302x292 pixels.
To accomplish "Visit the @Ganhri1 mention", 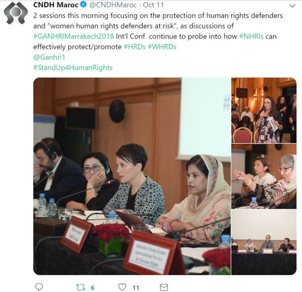I will pos(49,57).
